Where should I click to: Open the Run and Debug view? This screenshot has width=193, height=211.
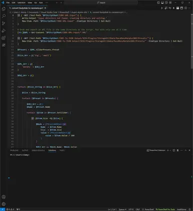(x=4, y=31)
